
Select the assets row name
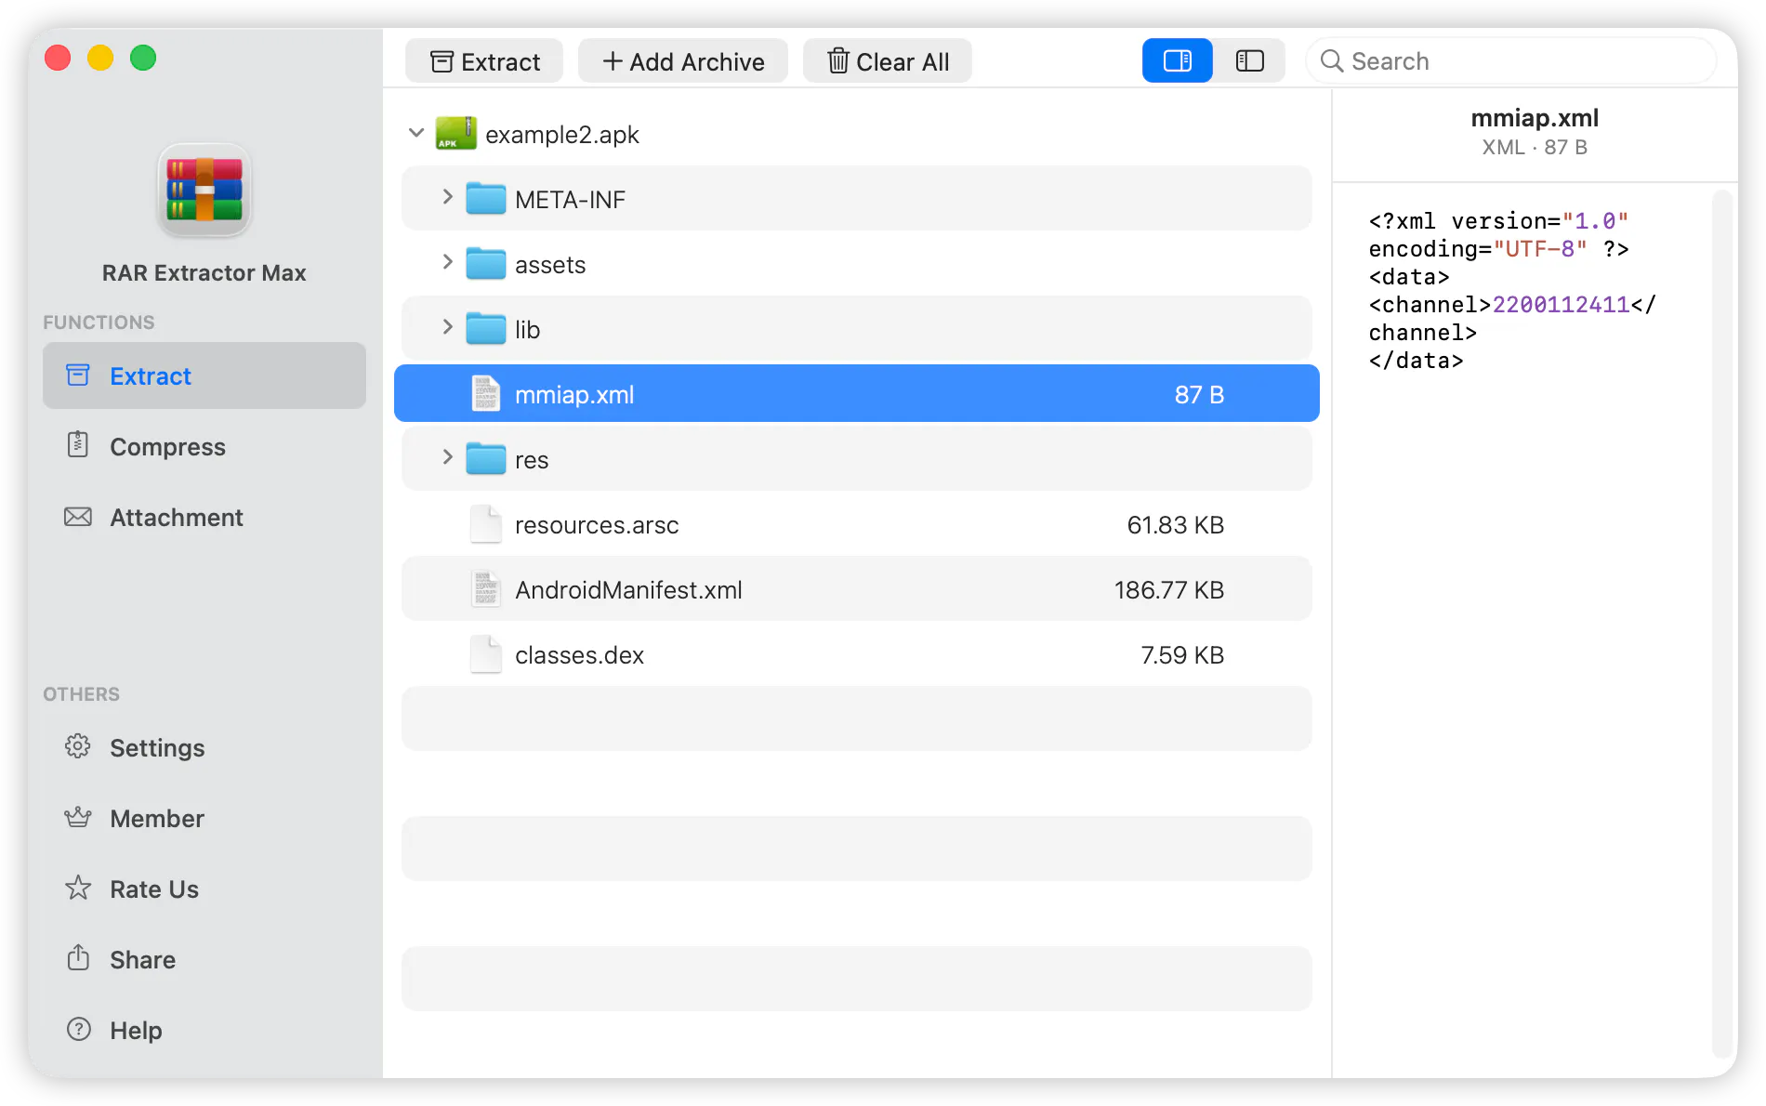(550, 265)
